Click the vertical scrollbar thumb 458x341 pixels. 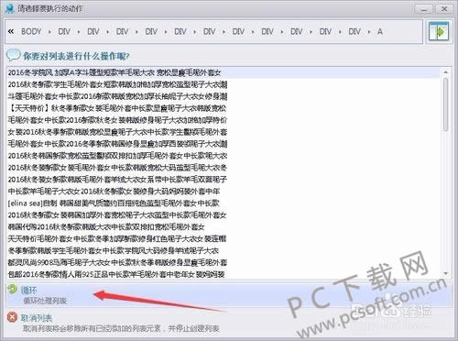446,104
